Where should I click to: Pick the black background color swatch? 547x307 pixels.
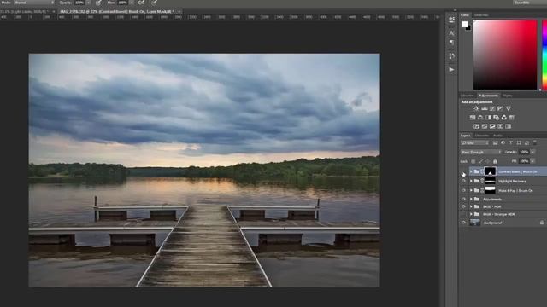tap(469, 28)
